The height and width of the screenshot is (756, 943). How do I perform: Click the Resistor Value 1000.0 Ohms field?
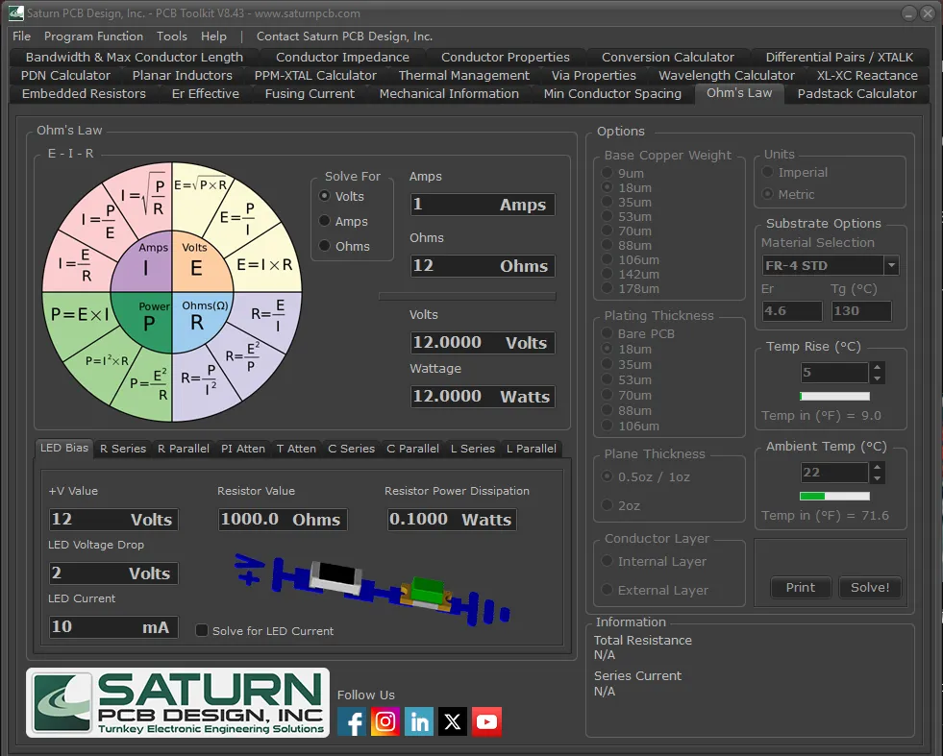pyautogui.click(x=283, y=520)
